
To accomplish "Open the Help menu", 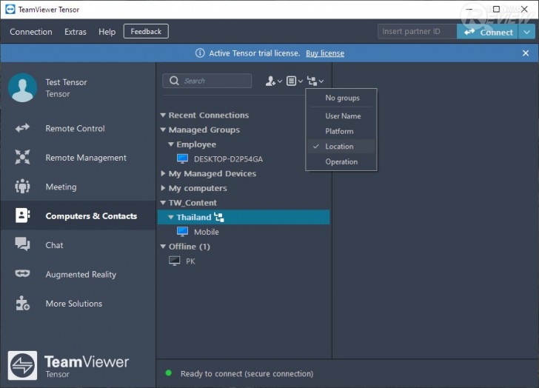I will tap(107, 32).
